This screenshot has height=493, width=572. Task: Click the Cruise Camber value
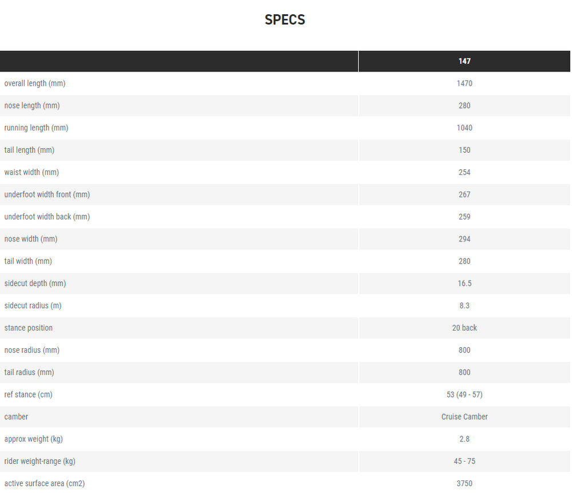464,417
